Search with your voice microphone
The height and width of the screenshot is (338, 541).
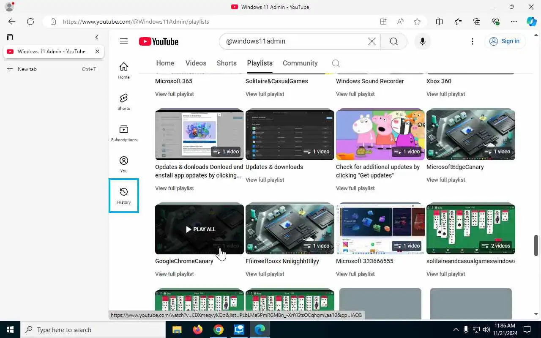pyautogui.click(x=422, y=41)
